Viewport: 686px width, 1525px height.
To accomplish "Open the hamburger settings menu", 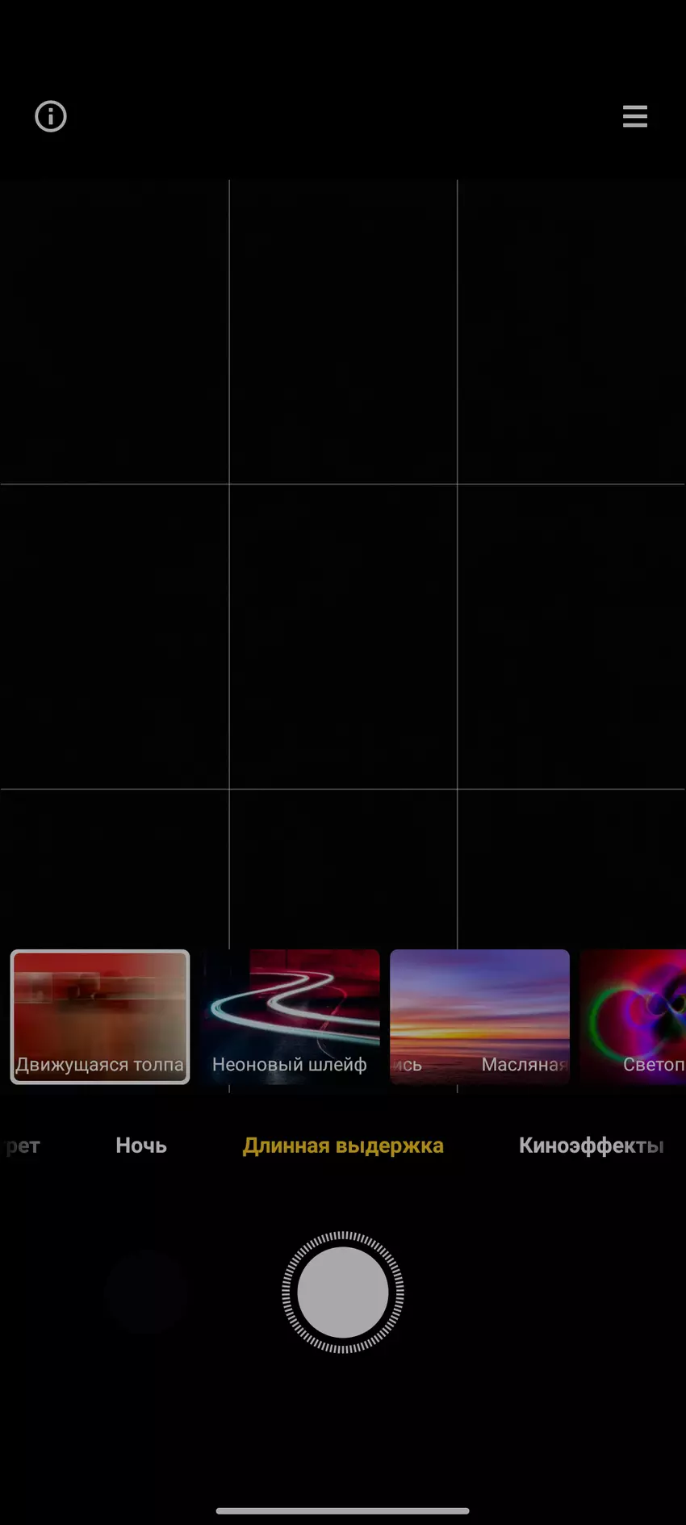I will coord(634,116).
